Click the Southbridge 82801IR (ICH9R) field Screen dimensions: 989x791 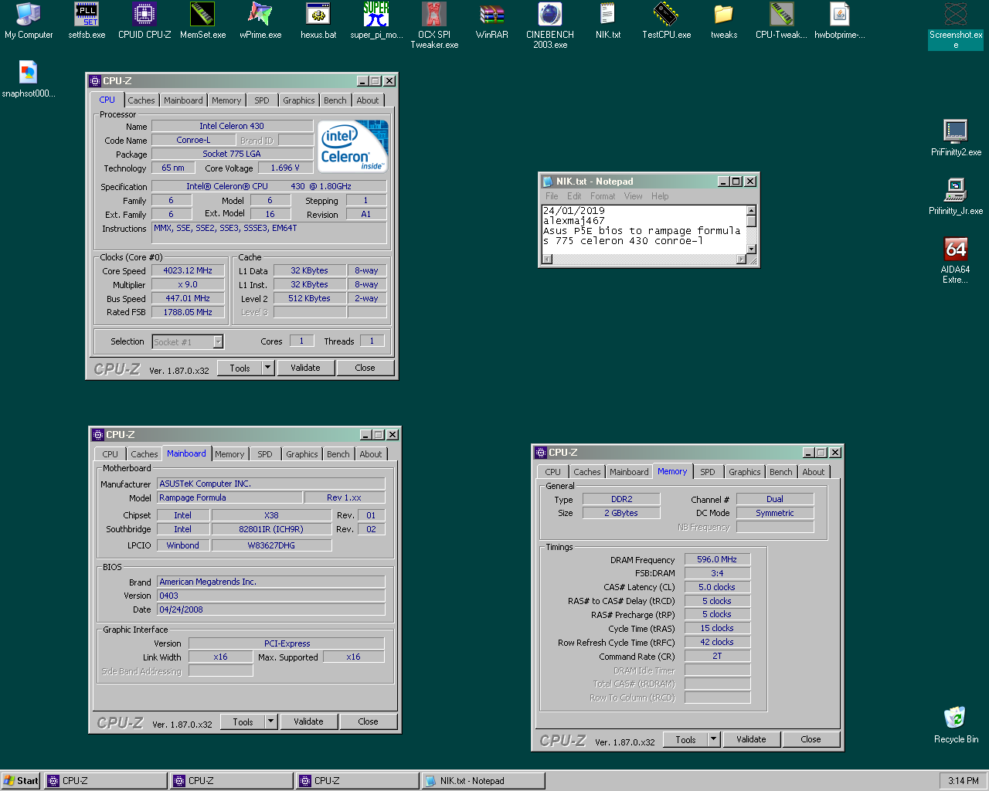point(270,529)
